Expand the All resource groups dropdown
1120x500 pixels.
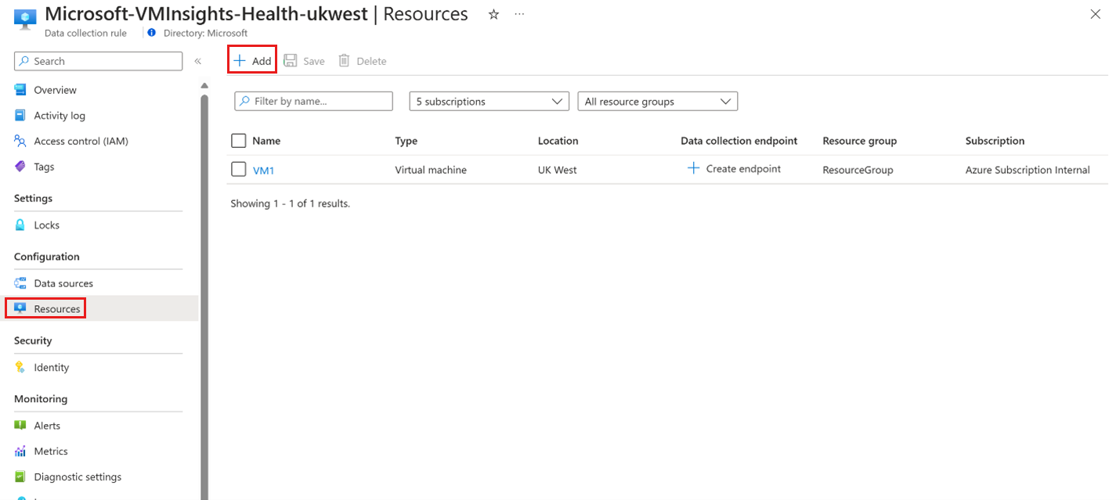(x=656, y=101)
